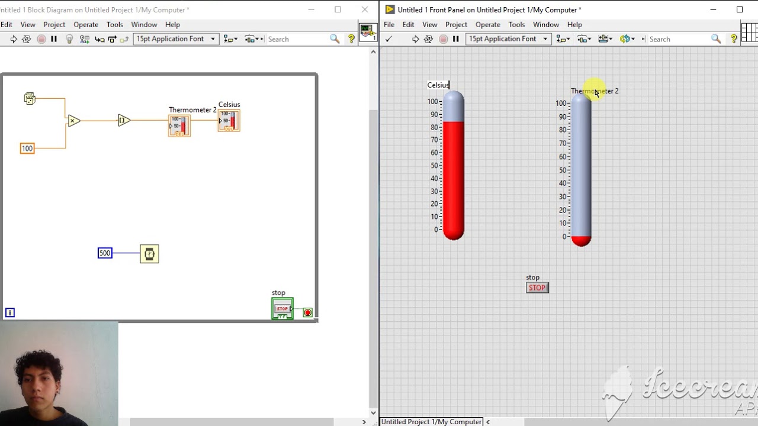Viewport: 758px width, 426px height.
Task: Click the Untitled Project 1/My Computer status tab
Action: pyautogui.click(x=432, y=422)
